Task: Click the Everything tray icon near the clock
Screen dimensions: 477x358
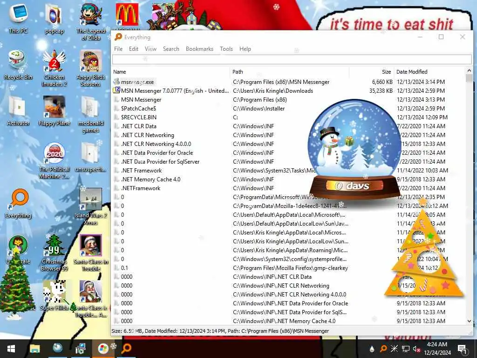Action: click(383, 349)
